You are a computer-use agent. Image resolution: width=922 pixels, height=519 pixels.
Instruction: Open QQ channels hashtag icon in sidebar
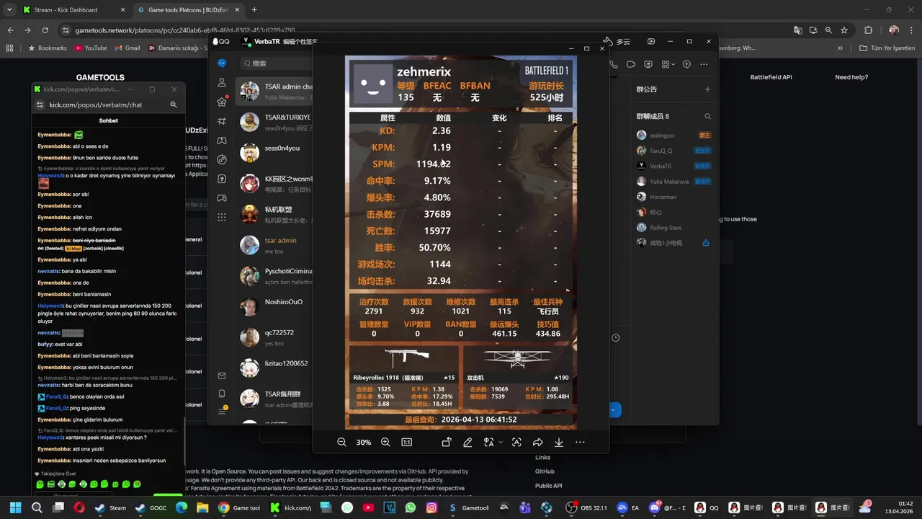click(x=222, y=121)
